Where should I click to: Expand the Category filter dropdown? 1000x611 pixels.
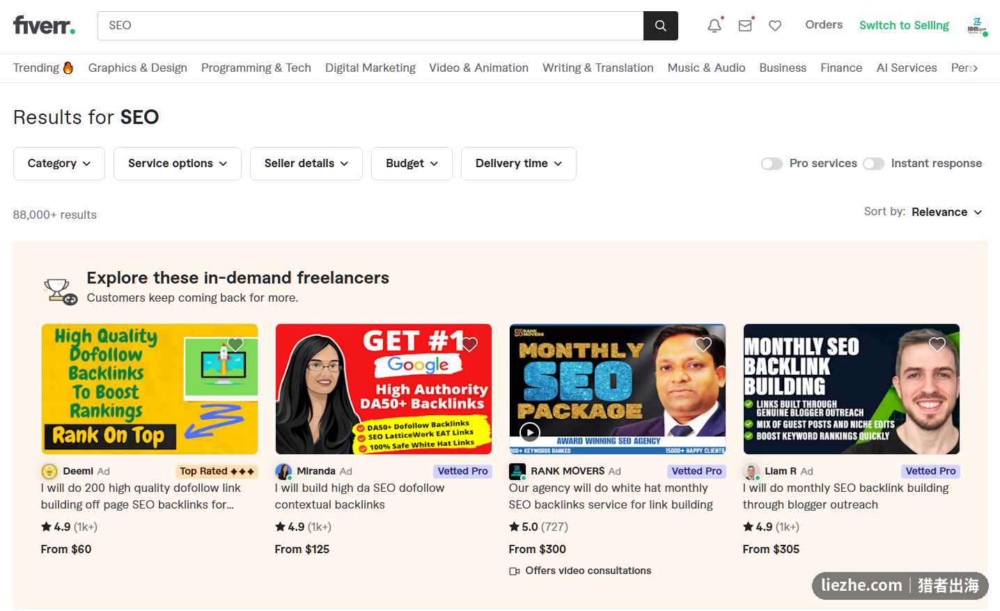pos(59,164)
